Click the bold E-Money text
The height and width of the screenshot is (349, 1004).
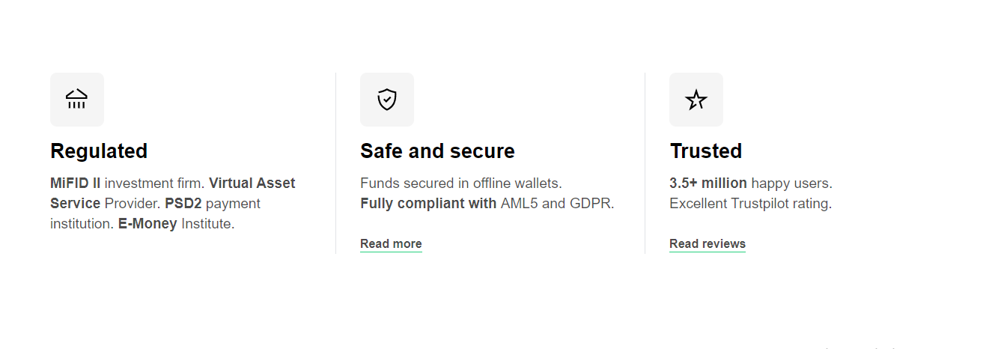[147, 224]
